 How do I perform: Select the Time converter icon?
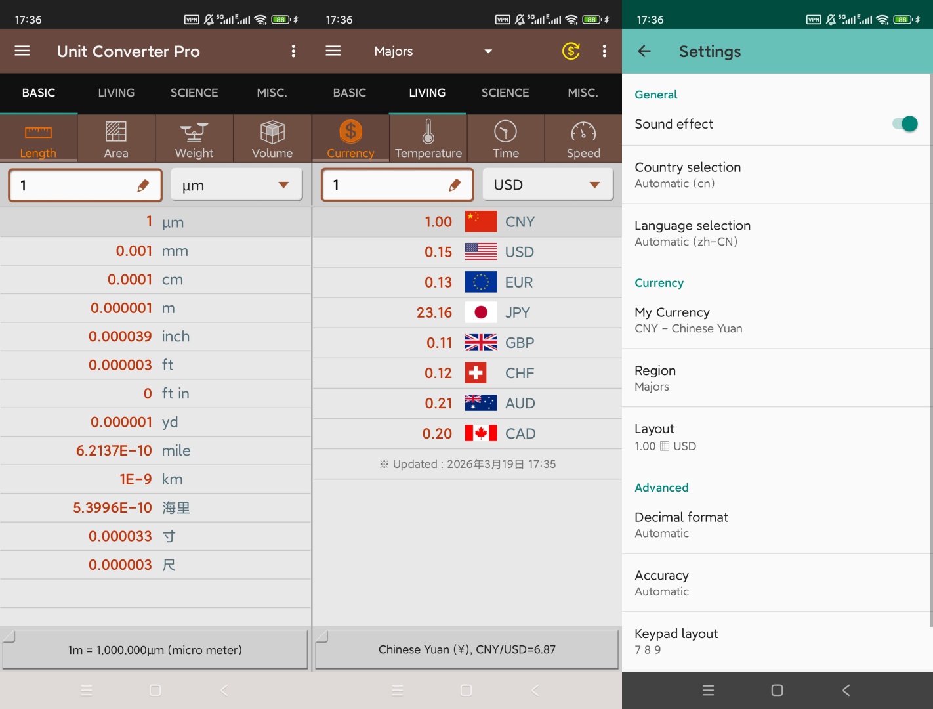tap(506, 139)
